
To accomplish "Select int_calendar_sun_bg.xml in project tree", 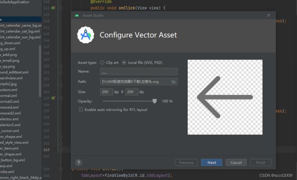I will click(x=20, y=37).
